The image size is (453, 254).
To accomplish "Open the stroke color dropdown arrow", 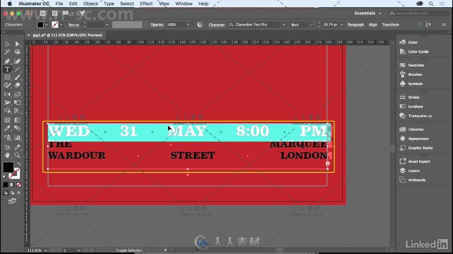I will pyautogui.click(x=61, y=25).
